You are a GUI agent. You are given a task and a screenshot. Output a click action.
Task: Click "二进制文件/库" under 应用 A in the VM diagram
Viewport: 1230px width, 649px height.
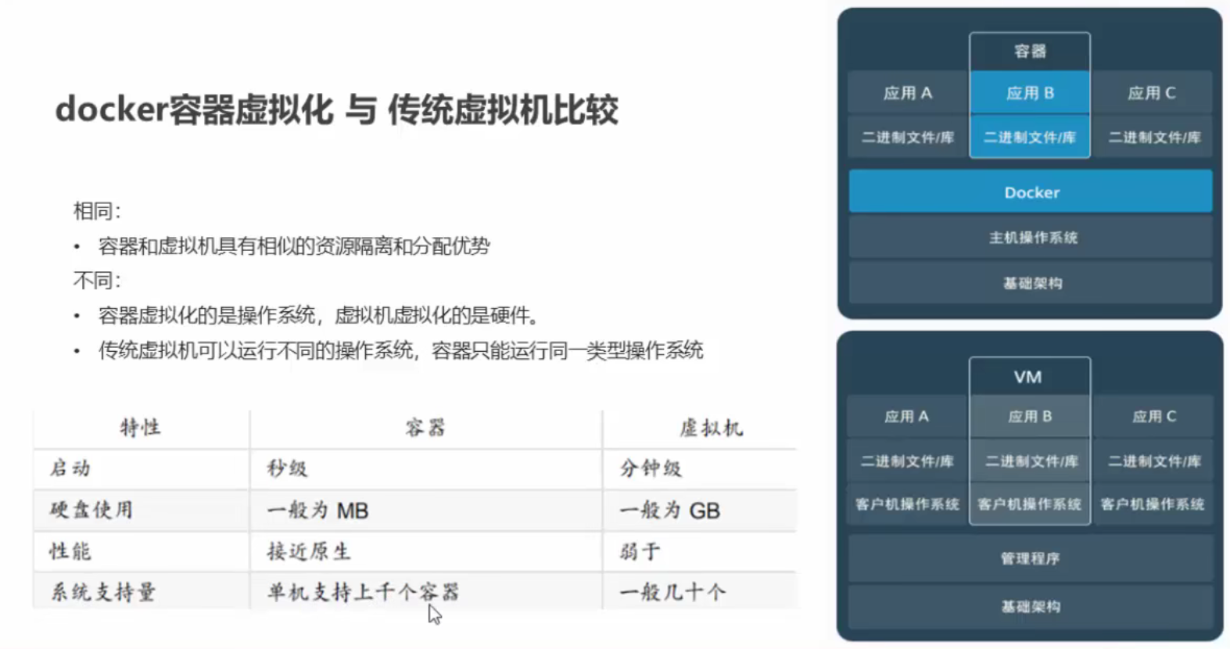point(907,461)
